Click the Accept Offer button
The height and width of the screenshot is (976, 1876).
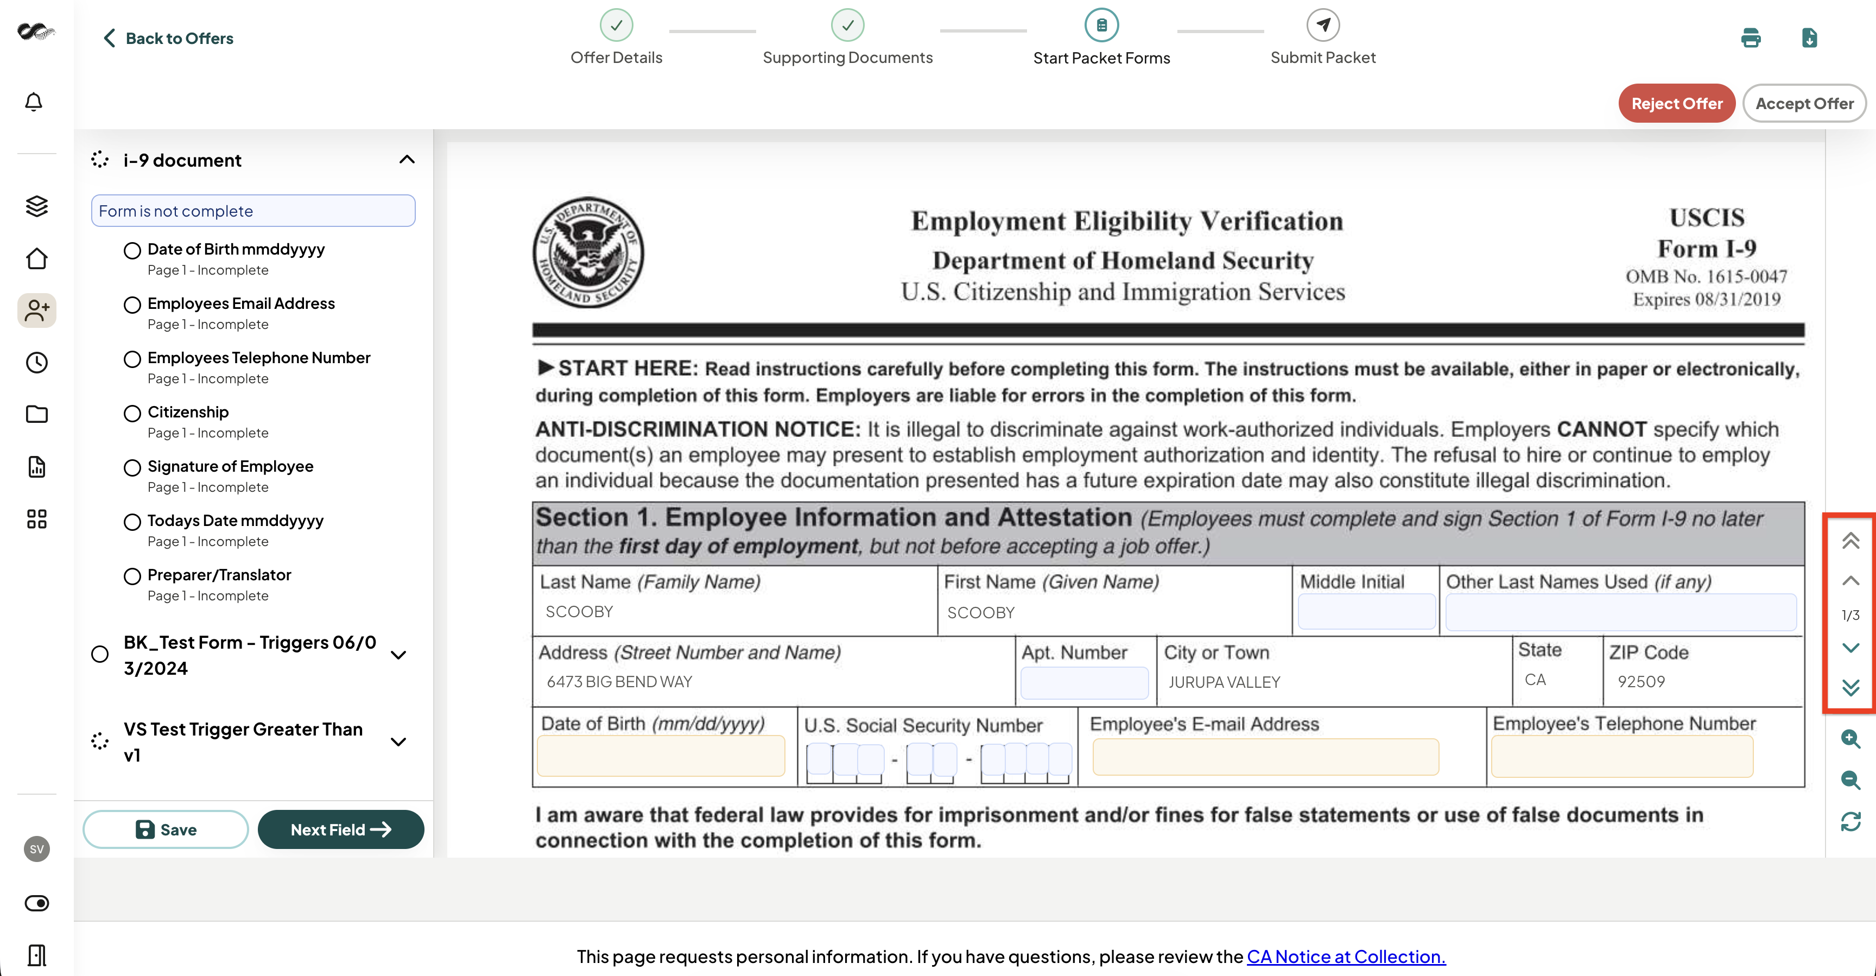pos(1804,104)
